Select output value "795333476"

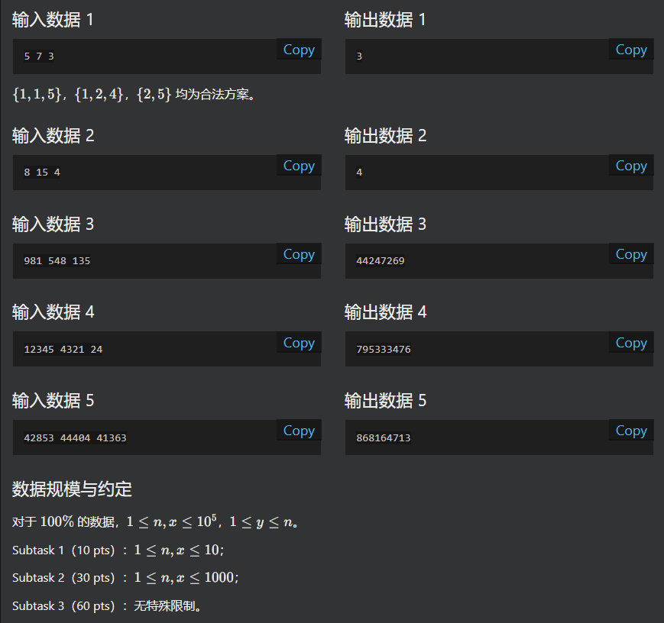[384, 349]
